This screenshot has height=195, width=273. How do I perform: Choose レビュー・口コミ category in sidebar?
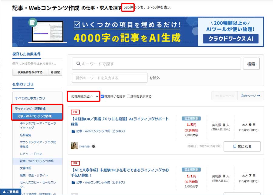(31, 154)
